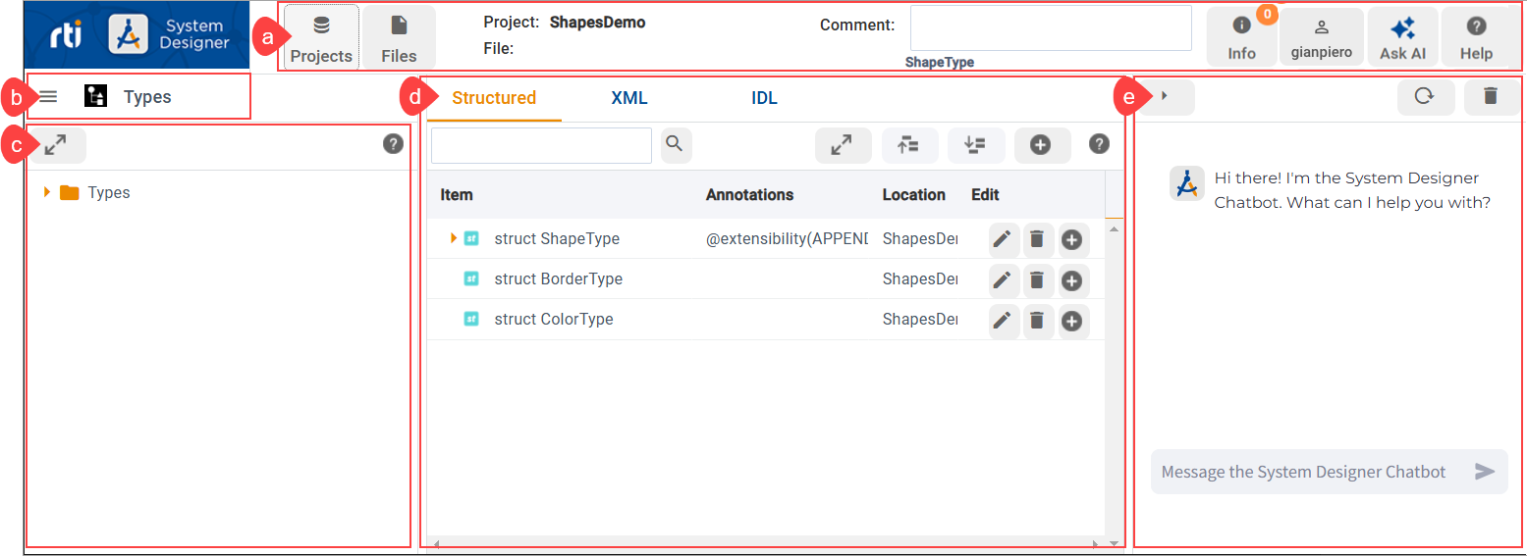
Task: Expand the Types folder tree node
Action: [x=47, y=193]
